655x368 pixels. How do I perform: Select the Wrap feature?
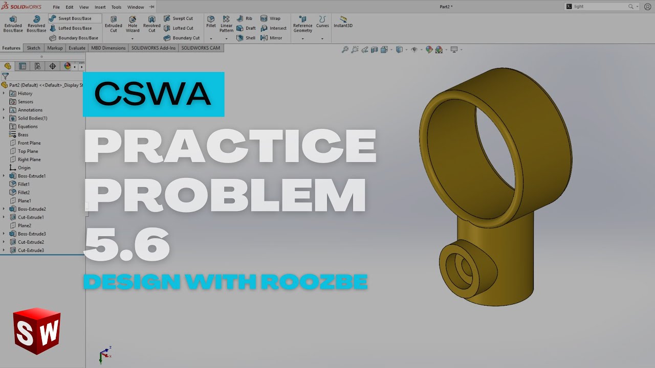270,18
